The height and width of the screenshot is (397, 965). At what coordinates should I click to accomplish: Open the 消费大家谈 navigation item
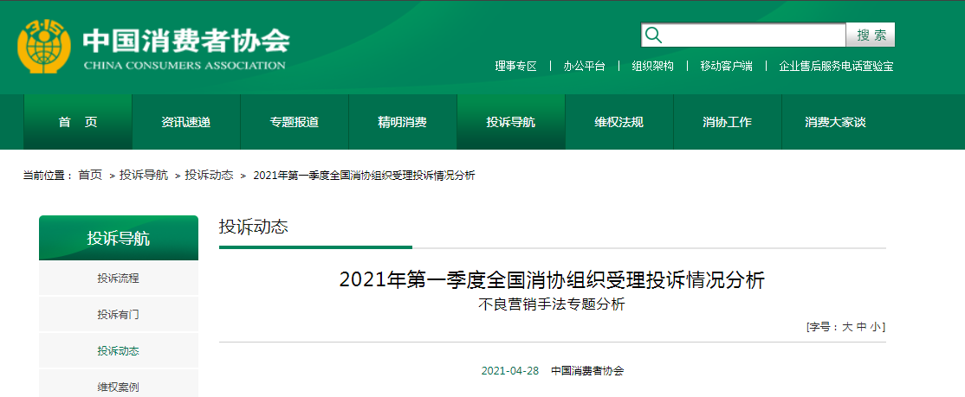(835, 122)
